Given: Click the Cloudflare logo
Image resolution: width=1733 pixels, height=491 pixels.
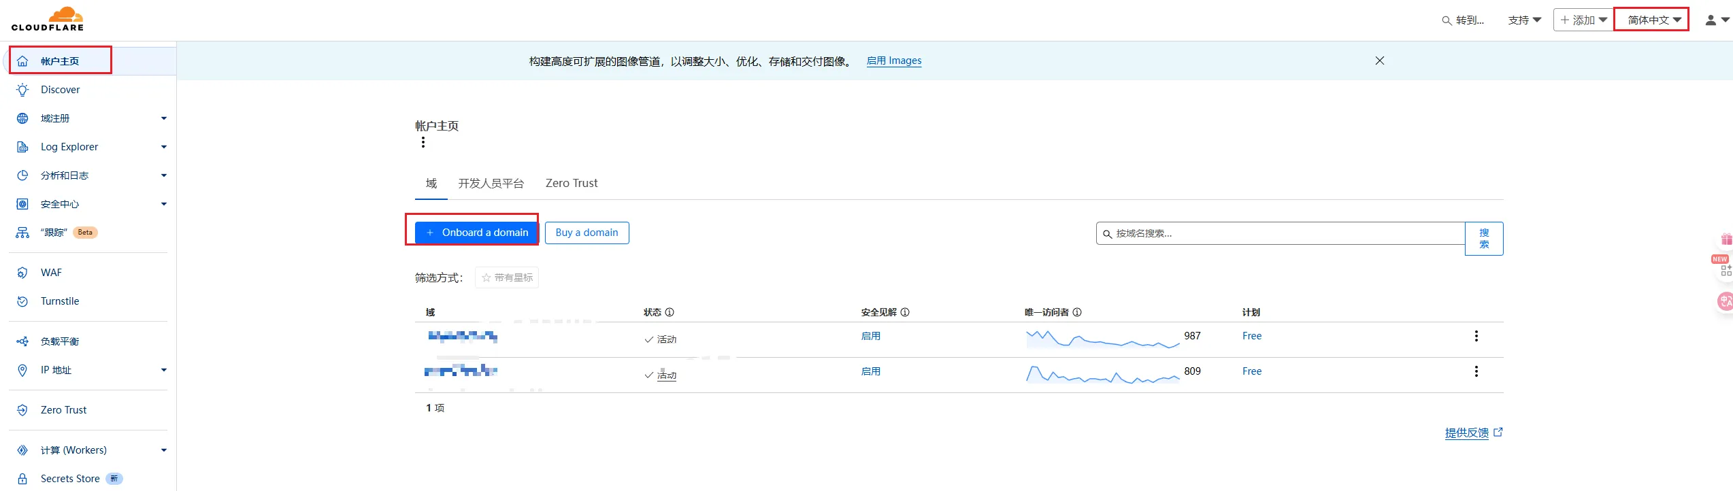Looking at the screenshot, I should click(48, 19).
